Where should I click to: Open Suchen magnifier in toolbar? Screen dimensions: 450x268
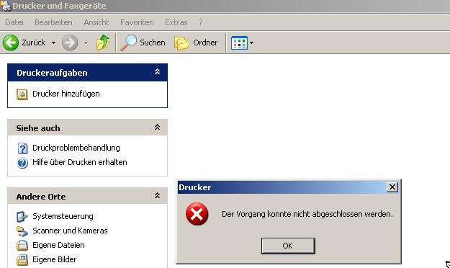pyautogui.click(x=128, y=43)
